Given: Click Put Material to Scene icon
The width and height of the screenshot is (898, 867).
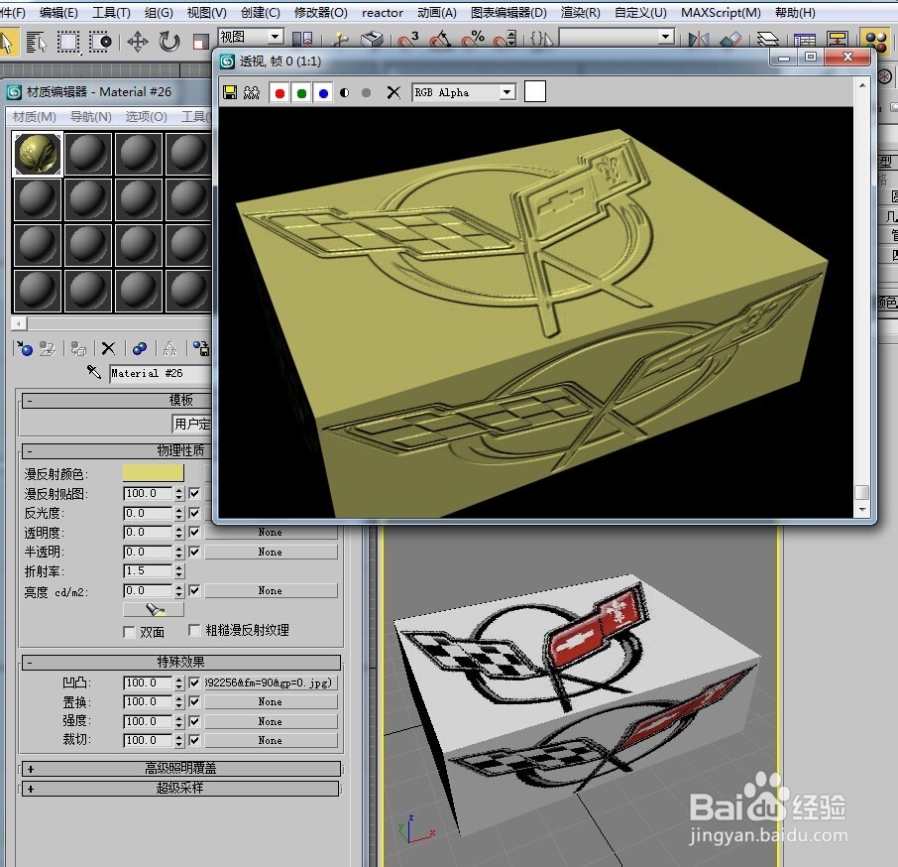Looking at the screenshot, I should click(x=47, y=348).
